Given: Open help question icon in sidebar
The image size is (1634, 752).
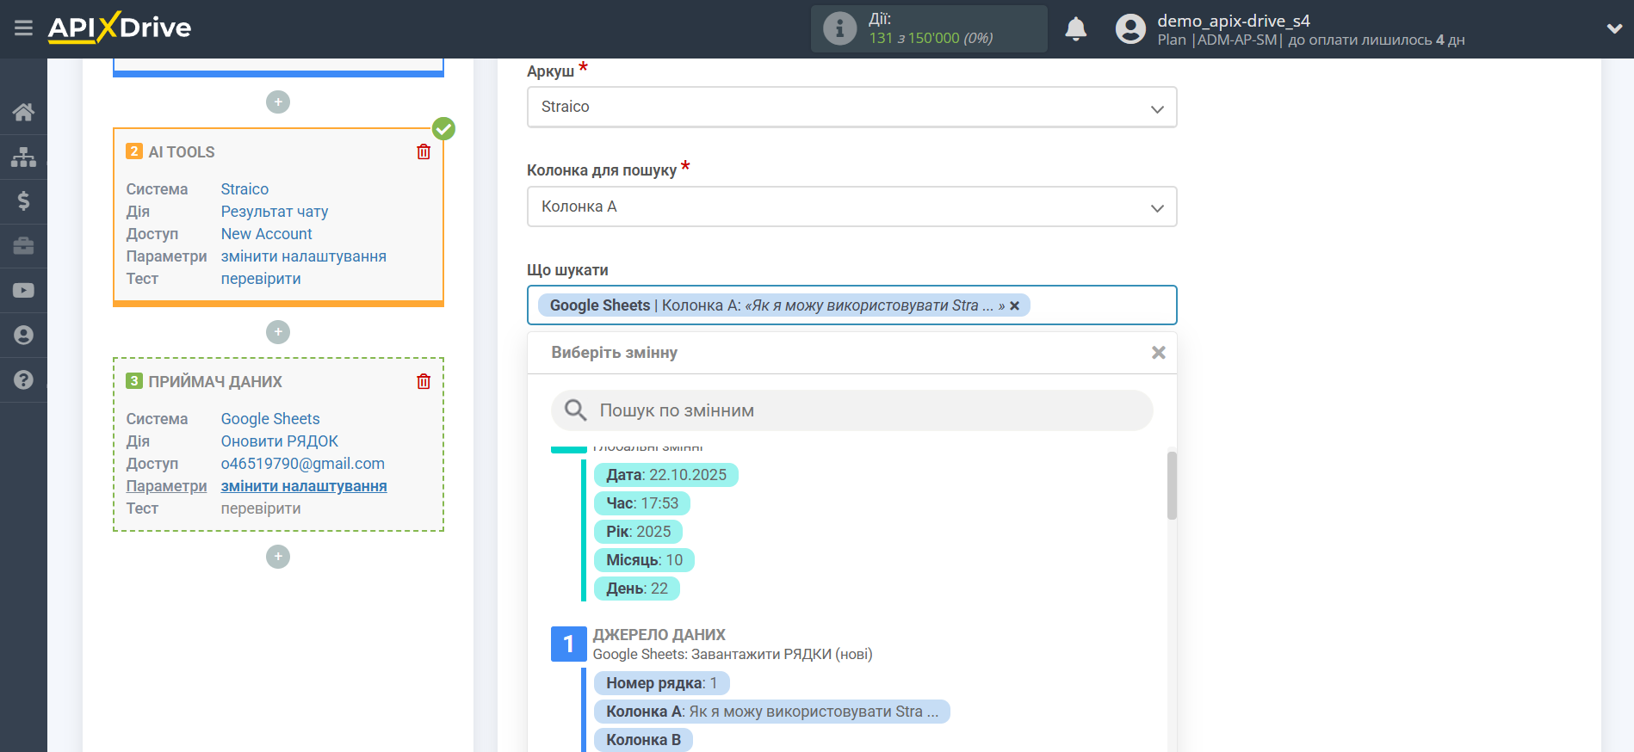Looking at the screenshot, I should pyautogui.click(x=23, y=379).
